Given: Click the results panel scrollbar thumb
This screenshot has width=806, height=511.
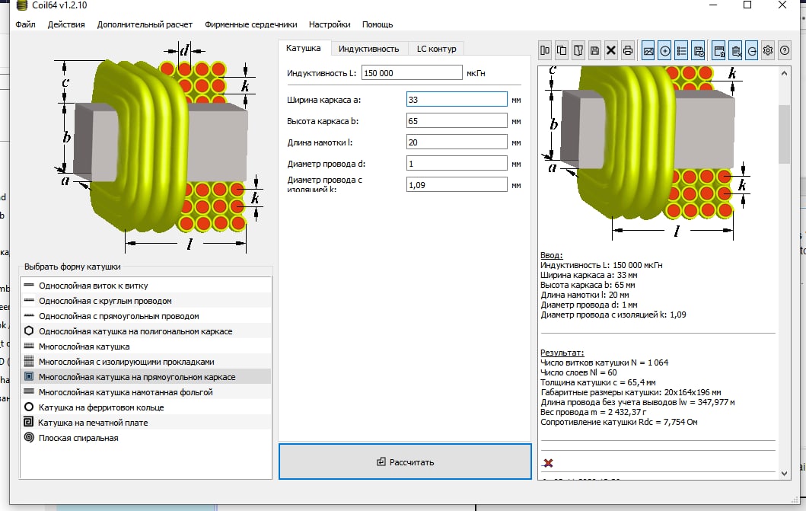Looking at the screenshot, I should (784, 134).
